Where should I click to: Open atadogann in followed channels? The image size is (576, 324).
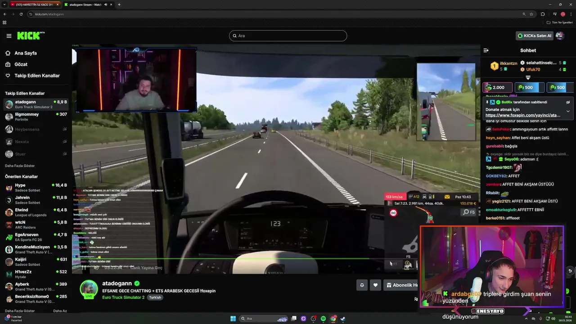(36, 104)
